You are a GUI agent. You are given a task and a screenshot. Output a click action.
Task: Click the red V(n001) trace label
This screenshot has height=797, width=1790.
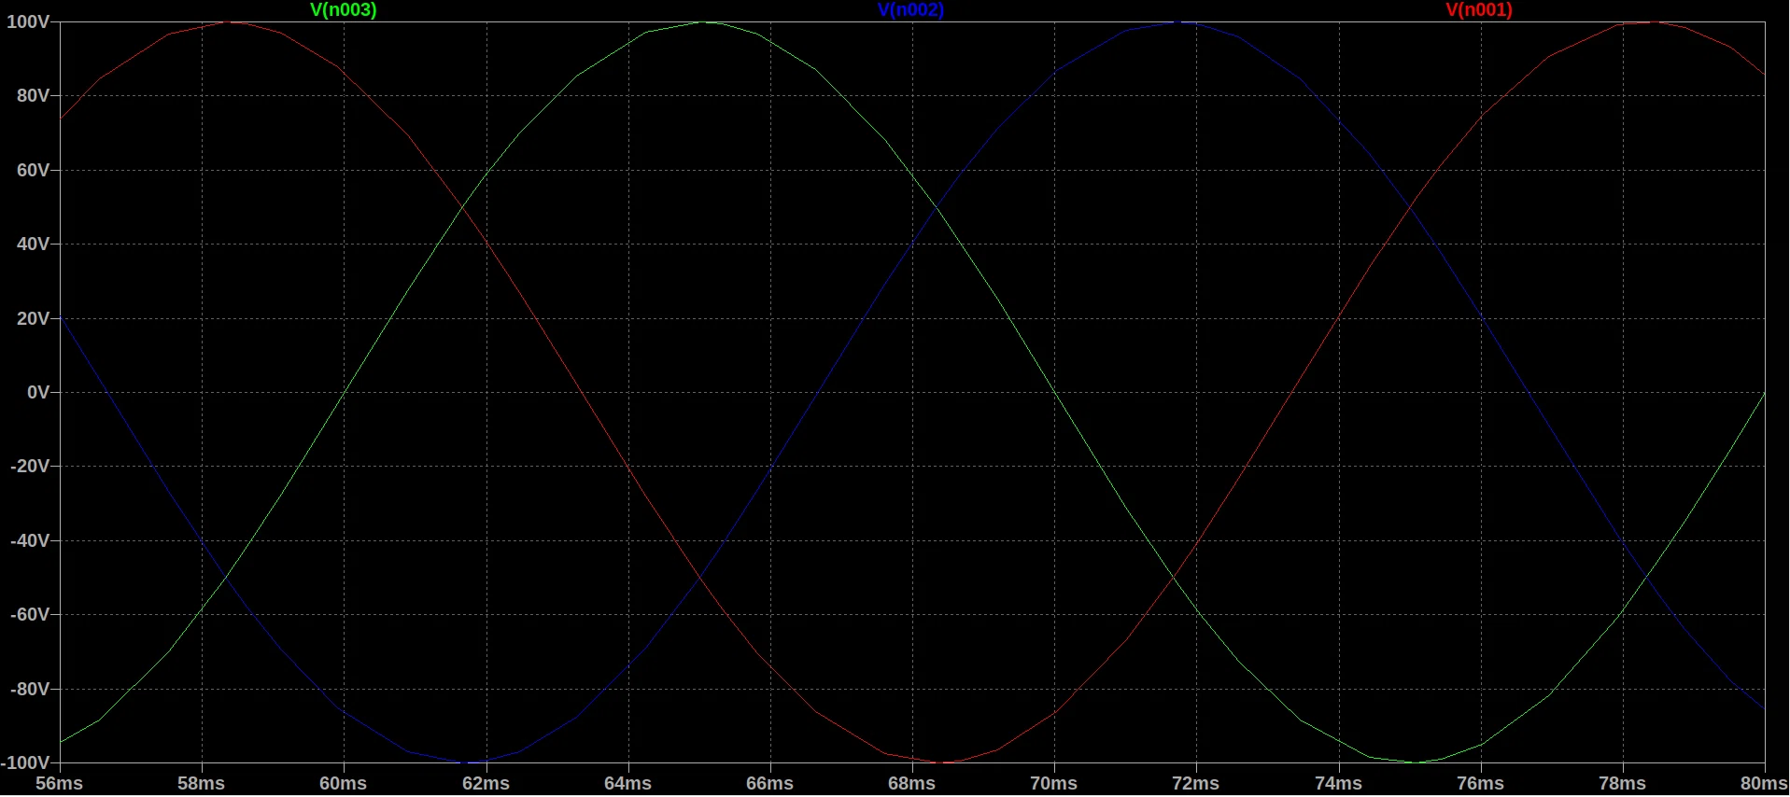pos(1478,10)
